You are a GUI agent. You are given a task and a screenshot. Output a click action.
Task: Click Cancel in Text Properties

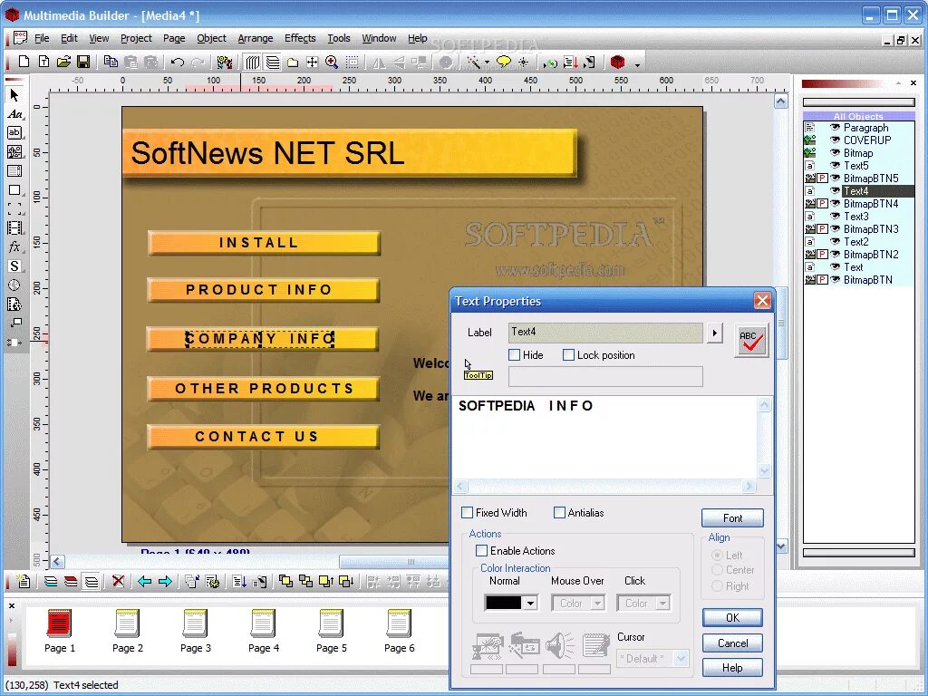[732, 643]
